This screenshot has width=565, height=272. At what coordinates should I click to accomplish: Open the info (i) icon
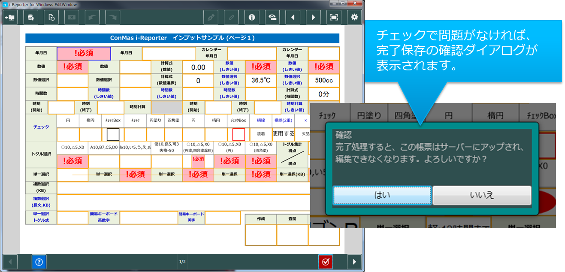pyautogui.click(x=252, y=17)
